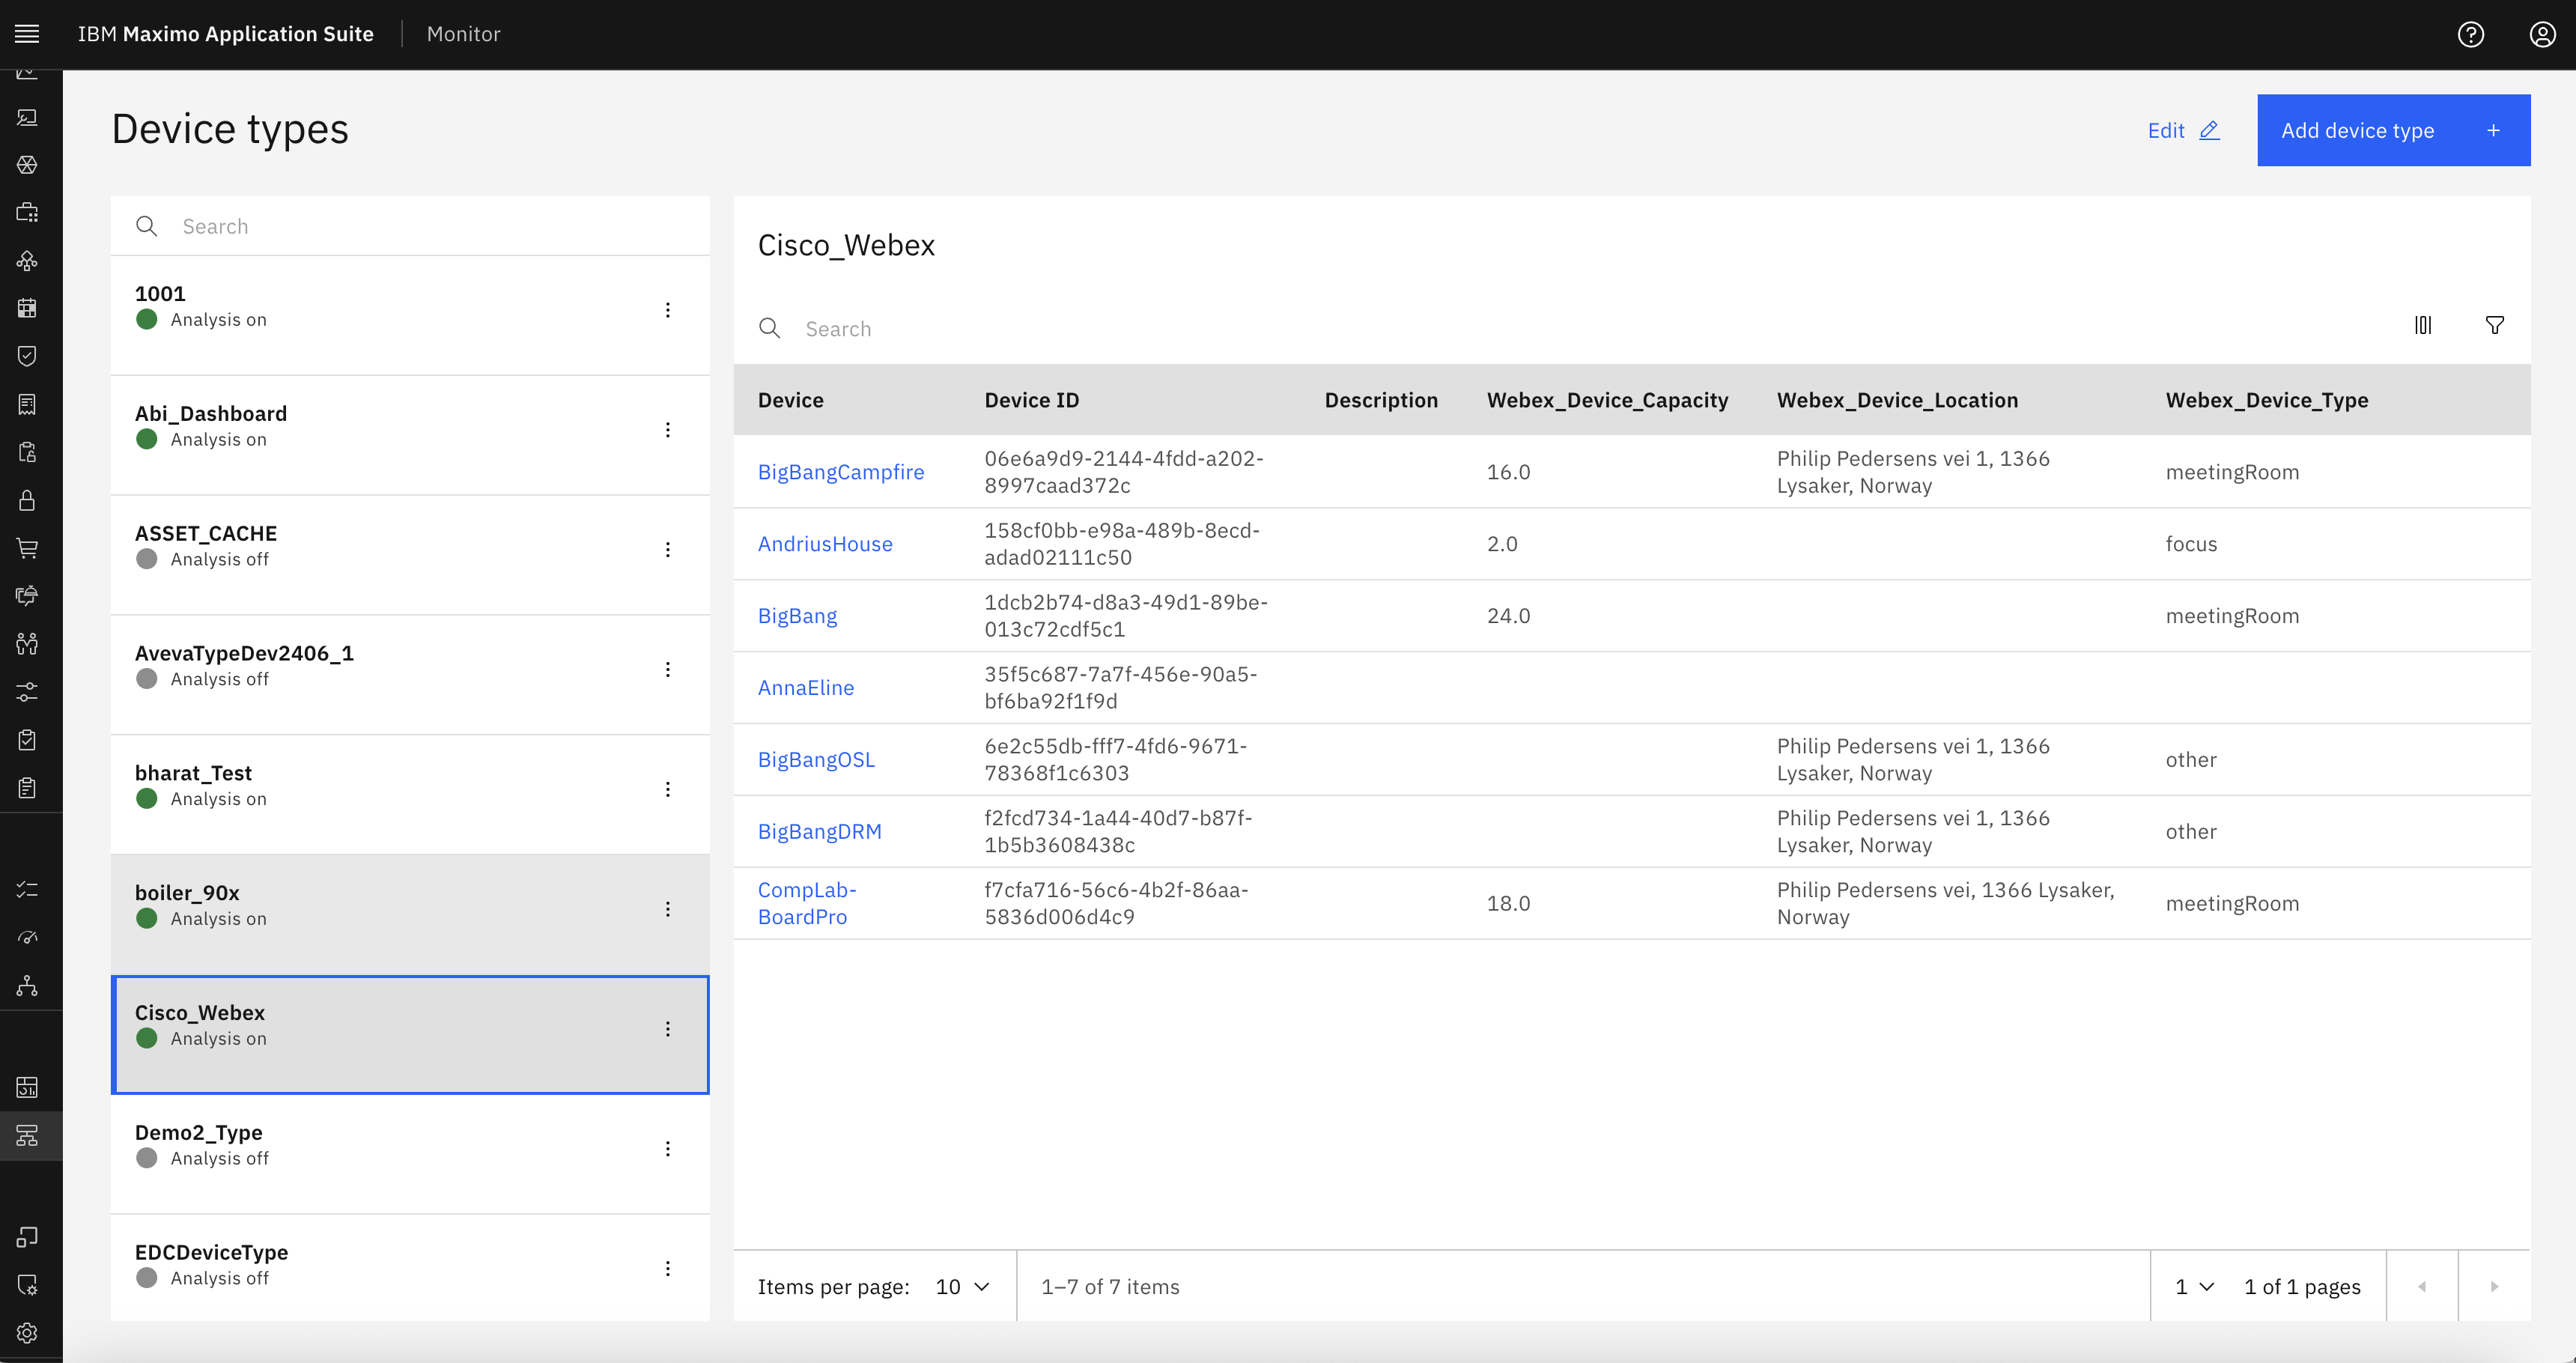This screenshot has width=2576, height=1363.
Task: Open the column customization icon
Action: click(x=2423, y=325)
